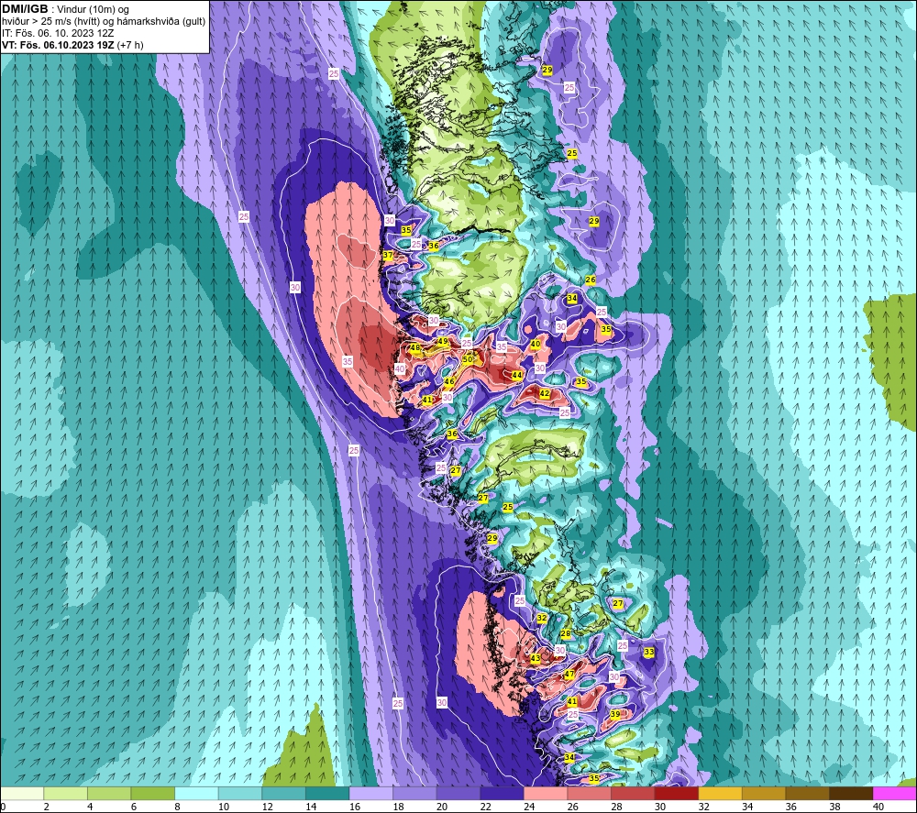Click the yellow max-gust label 48
The height and width of the screenshot is (813, 917).
(414, 347)
